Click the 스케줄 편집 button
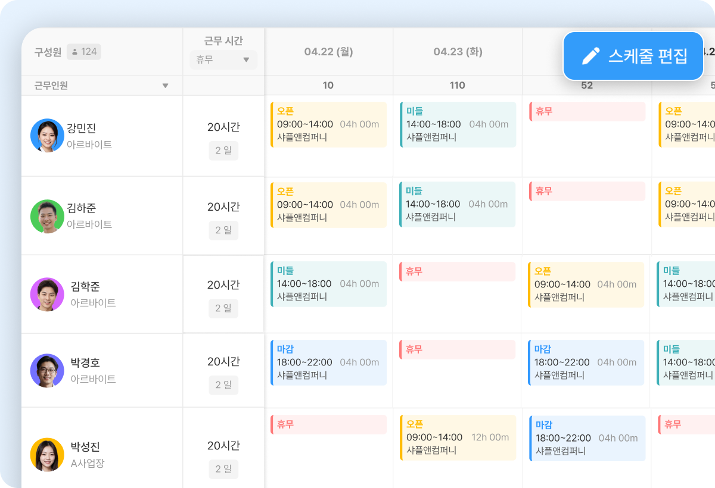Image resolution: width=715 pixels, height=488 pixels. tap(633, 57)
